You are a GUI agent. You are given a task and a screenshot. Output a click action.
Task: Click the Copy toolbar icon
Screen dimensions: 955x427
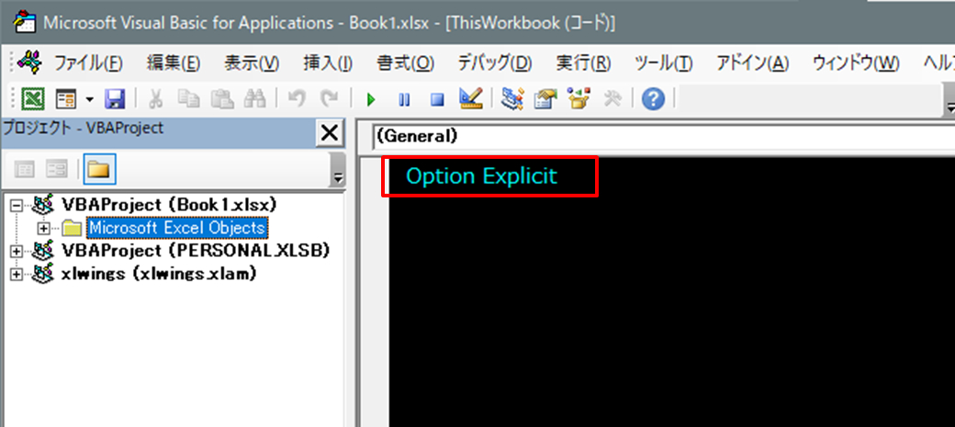click(x=188, y=98)
